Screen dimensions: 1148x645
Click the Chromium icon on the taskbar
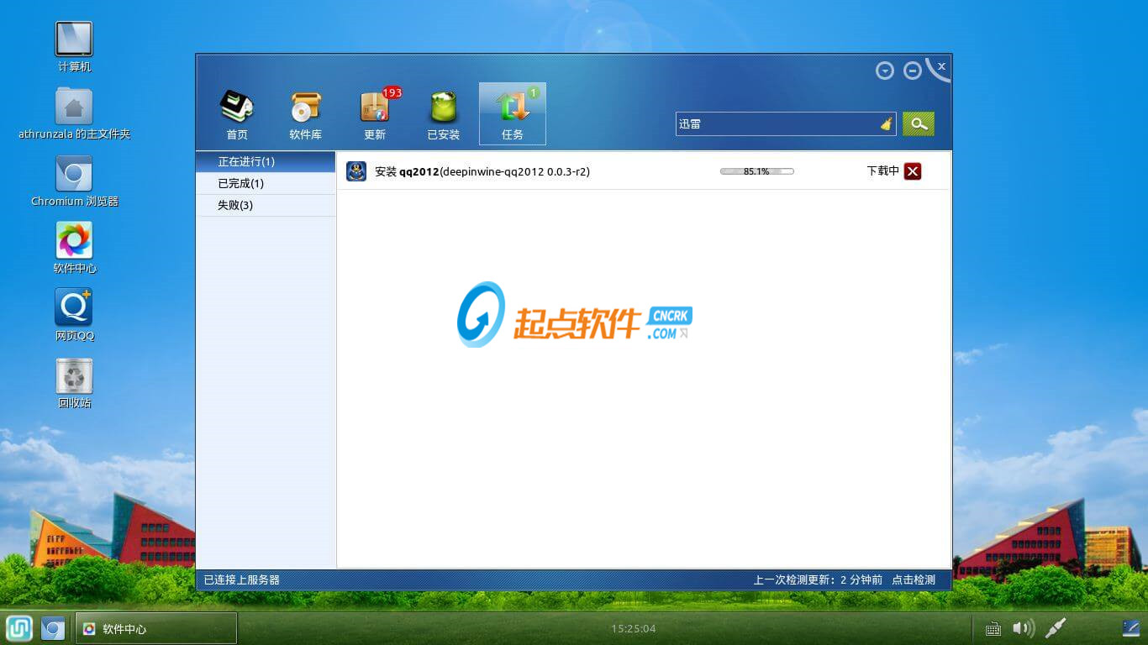[53, 628]
